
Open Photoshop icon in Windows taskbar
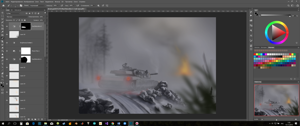(130, 123)
